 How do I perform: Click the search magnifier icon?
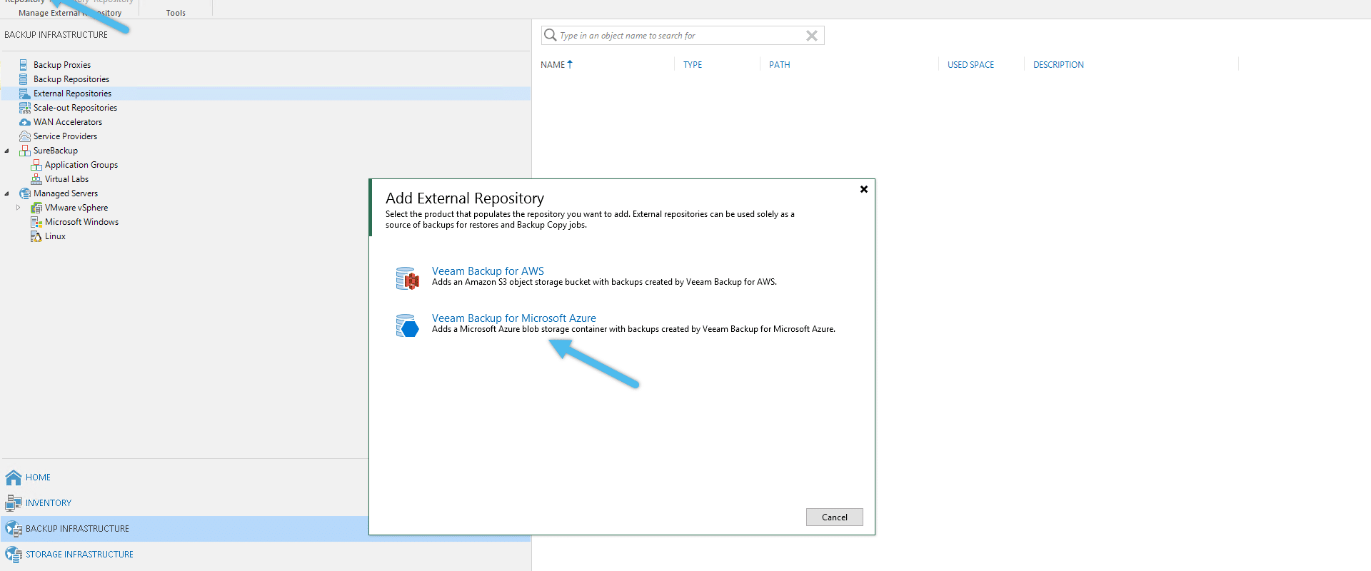[x=550, y=35]
